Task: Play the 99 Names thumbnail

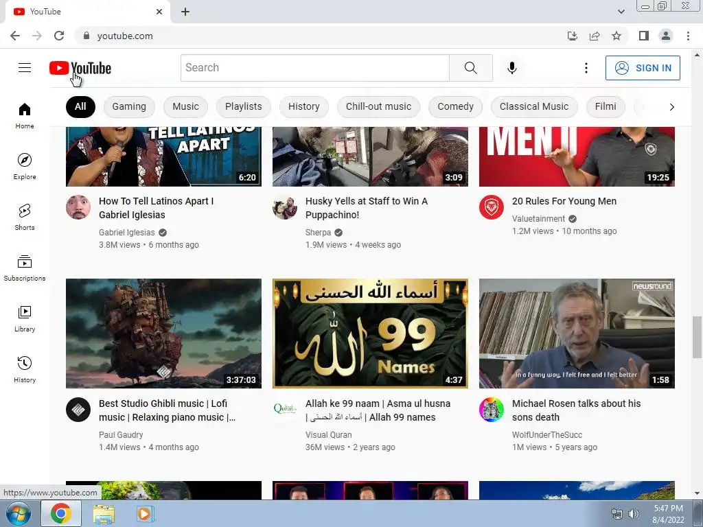Action: pos(370,333)
